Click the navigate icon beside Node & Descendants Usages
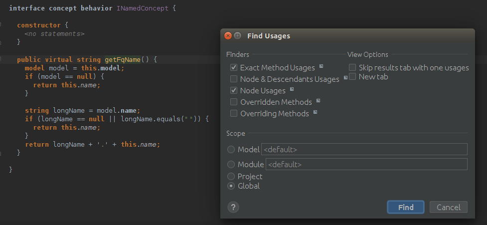The height and width of the screenshot is (225, 487). [x=345, y=78]
